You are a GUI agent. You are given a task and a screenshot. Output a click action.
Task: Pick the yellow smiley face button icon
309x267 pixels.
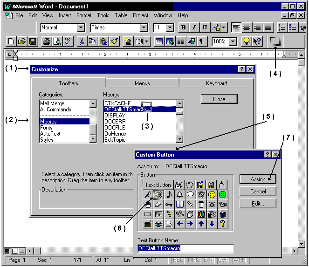tap(212, 195)
